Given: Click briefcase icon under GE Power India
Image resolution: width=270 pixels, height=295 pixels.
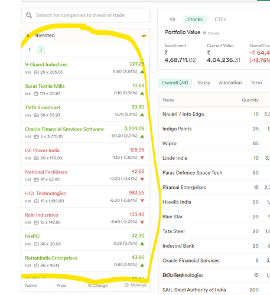Looking at the screenshot, I should pos(36,158).
